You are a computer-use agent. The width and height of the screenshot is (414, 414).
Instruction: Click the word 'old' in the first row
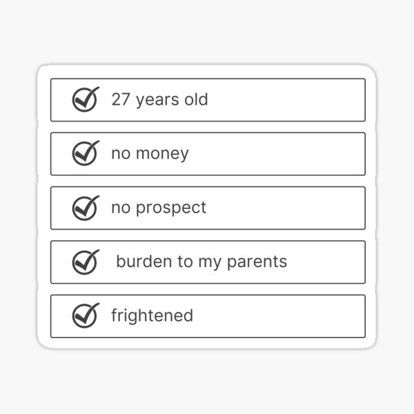pyautogui.click(x=196, y=99)
